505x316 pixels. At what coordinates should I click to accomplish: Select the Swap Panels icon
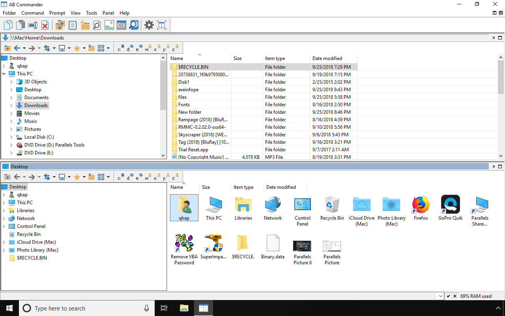pos(60,25)
